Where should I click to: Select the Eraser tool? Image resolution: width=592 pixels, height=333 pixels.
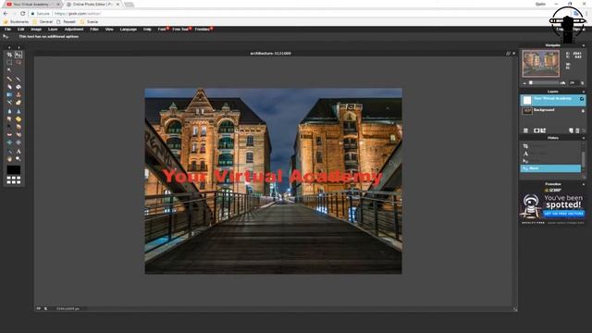9,87
